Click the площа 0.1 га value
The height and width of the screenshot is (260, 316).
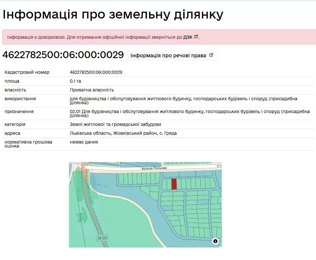click(76, 81)
